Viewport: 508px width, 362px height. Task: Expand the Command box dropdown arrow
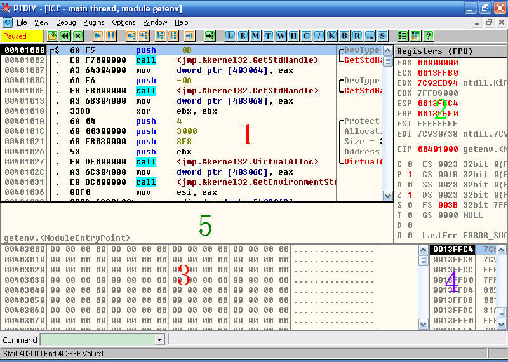click(159, 340)
